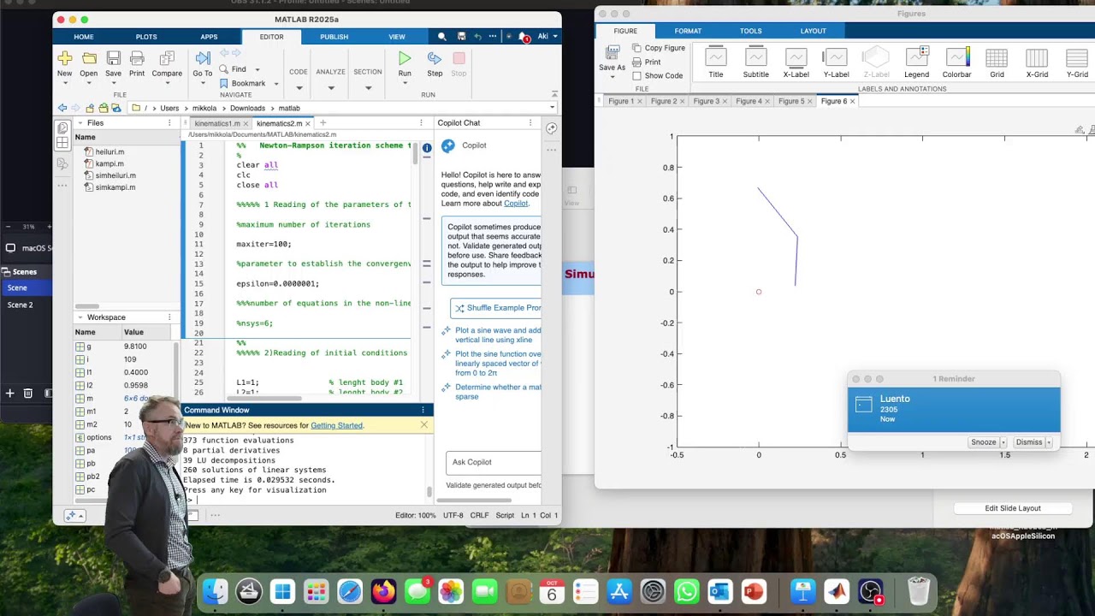Image resolution: width=1095 pixels, height=616 pixels.
Task: Enable the Show Code checkbox in Figures
Action: coord(636,75)
